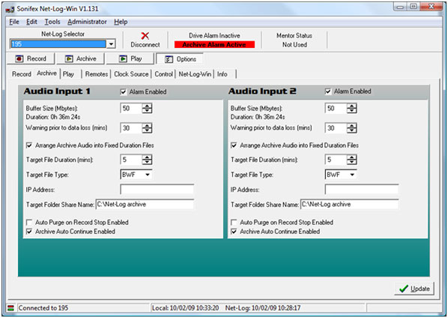
Task: Click Buffer Size value field, Input 2
Action: (x=336, y=109)
